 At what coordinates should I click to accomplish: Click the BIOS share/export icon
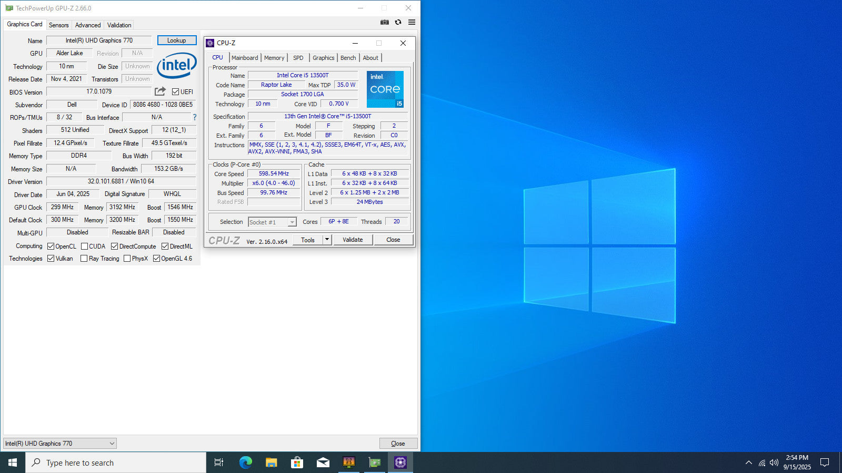(161, 91)
